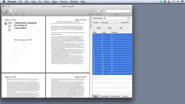
Task: Click the Odd pages button
Action: (99, 28)
